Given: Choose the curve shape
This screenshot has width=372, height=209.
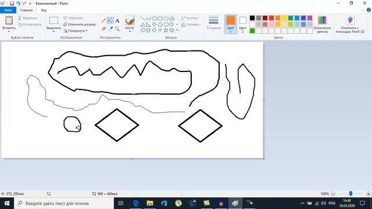Looking at the screenshot, I should [148, 19].
